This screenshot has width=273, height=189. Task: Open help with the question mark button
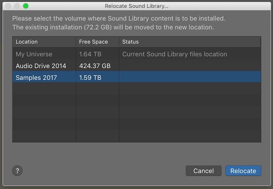click(x=17, y=171)
